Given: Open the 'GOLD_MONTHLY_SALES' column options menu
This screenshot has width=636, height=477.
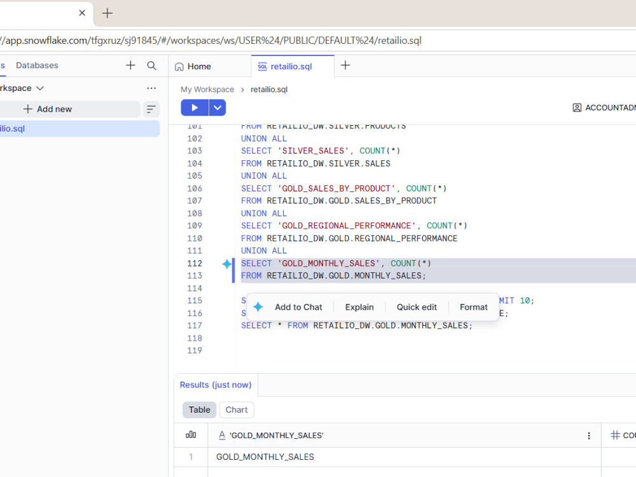Looking at the screenshot, I should click(589, 436).
